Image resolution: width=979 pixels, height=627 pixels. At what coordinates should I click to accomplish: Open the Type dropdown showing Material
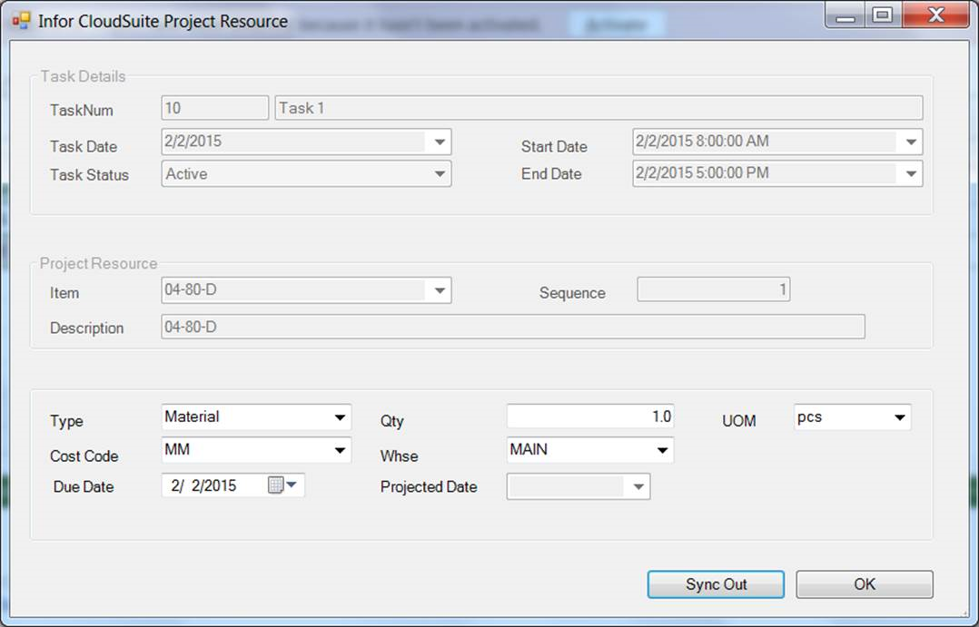341,417
